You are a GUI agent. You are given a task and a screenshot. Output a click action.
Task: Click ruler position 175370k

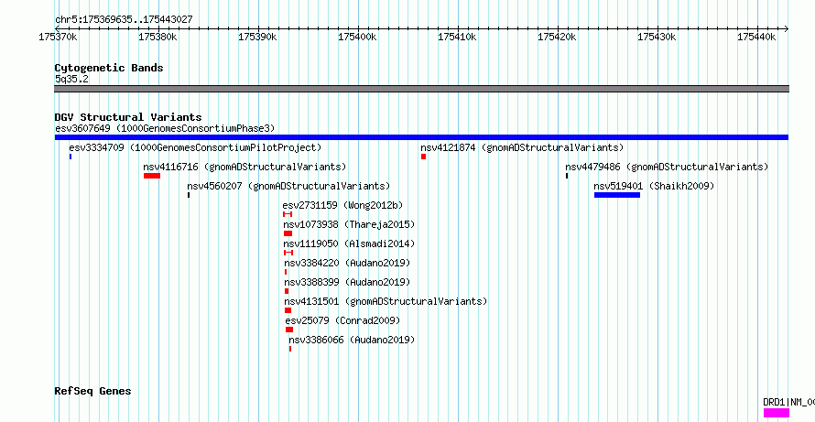click(59, 38)
